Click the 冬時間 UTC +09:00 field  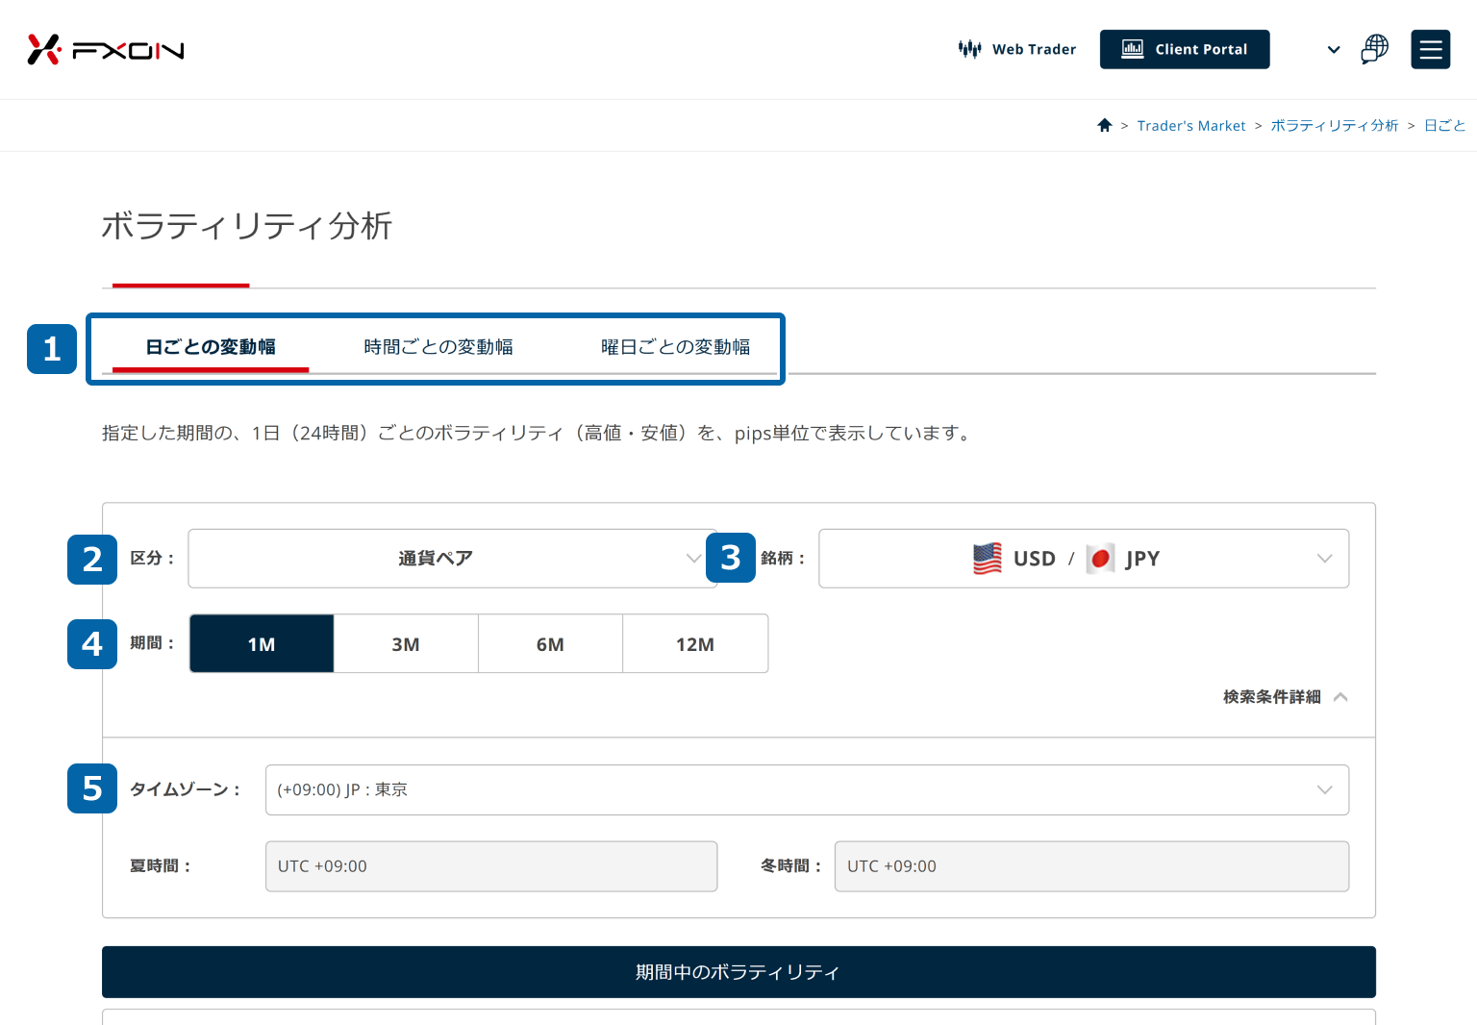(1091, 866)
